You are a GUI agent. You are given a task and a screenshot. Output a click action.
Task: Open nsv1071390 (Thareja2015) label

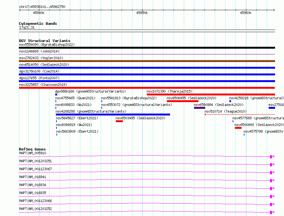pyautogui.click(x=169, y=91)
